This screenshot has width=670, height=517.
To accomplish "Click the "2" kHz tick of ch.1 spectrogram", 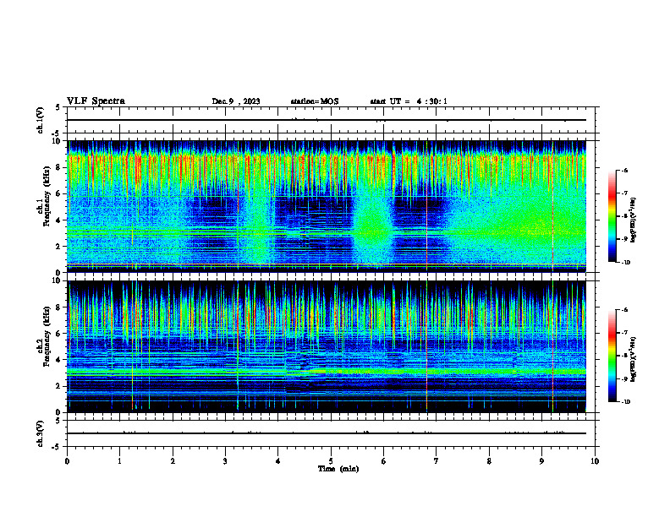I will point(58,247).
